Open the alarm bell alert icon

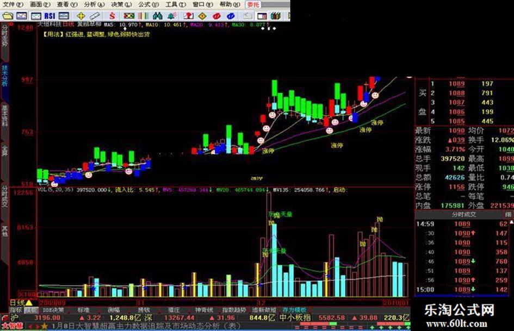[x=171, y=16]
